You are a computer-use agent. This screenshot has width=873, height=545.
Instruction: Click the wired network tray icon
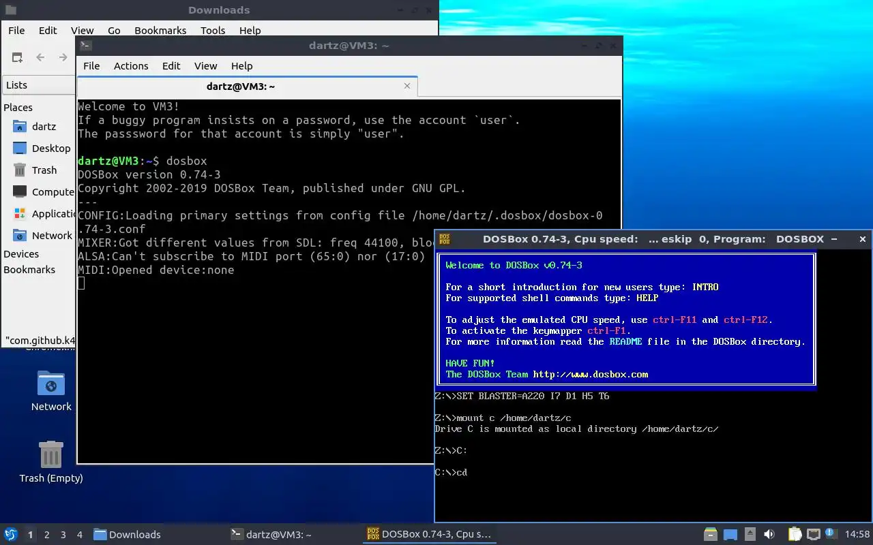[x=814, y=534]
